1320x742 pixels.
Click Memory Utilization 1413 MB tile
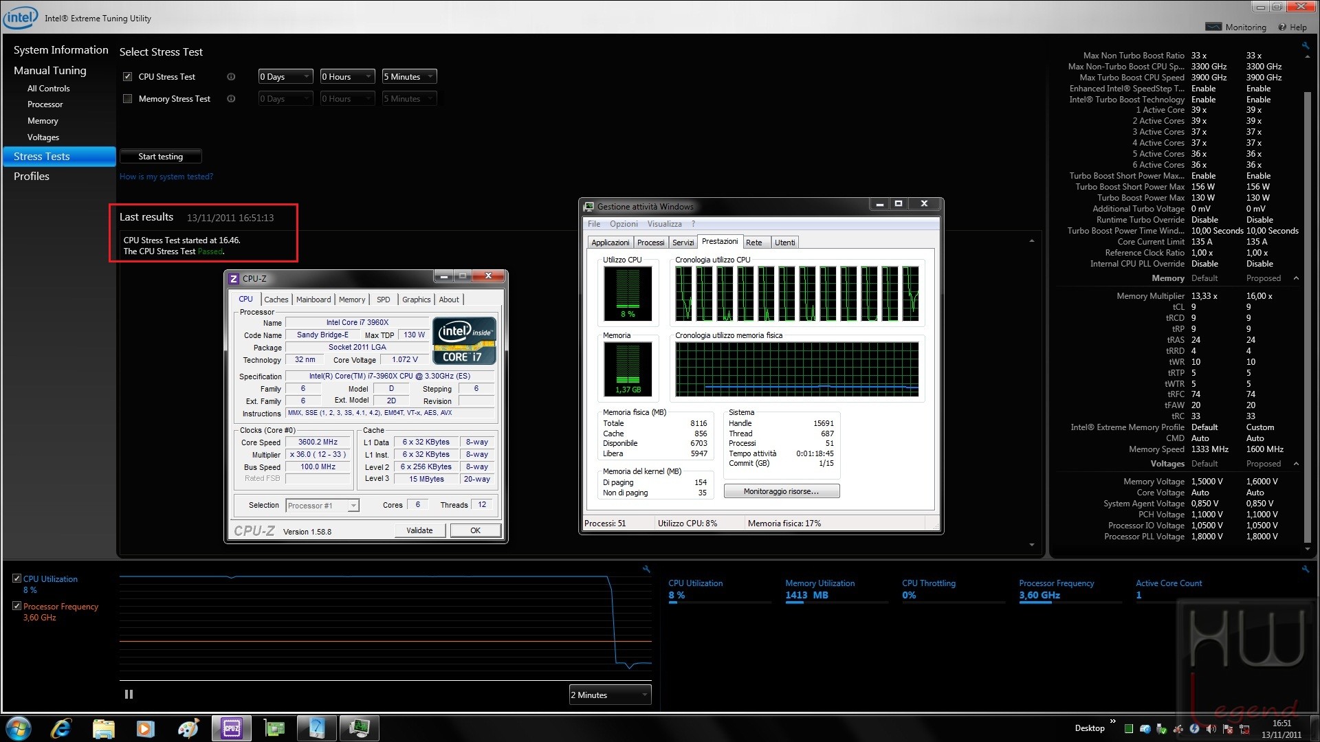pyautogui.click(x=837, y=590)
